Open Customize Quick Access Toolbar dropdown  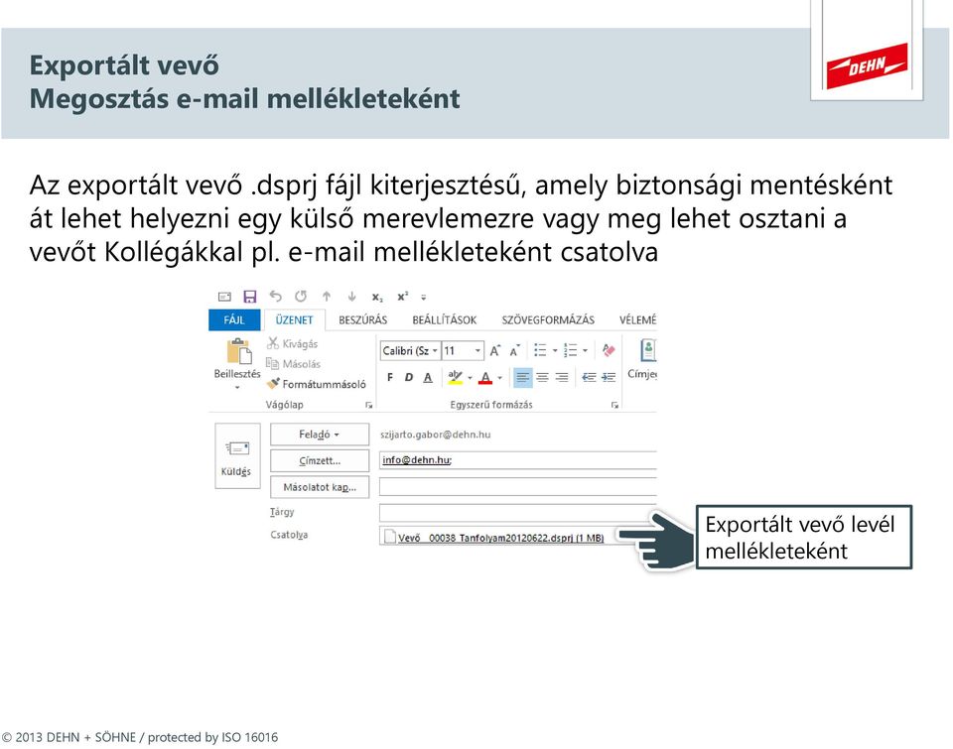pyautogui.click(x=424, y=297)
